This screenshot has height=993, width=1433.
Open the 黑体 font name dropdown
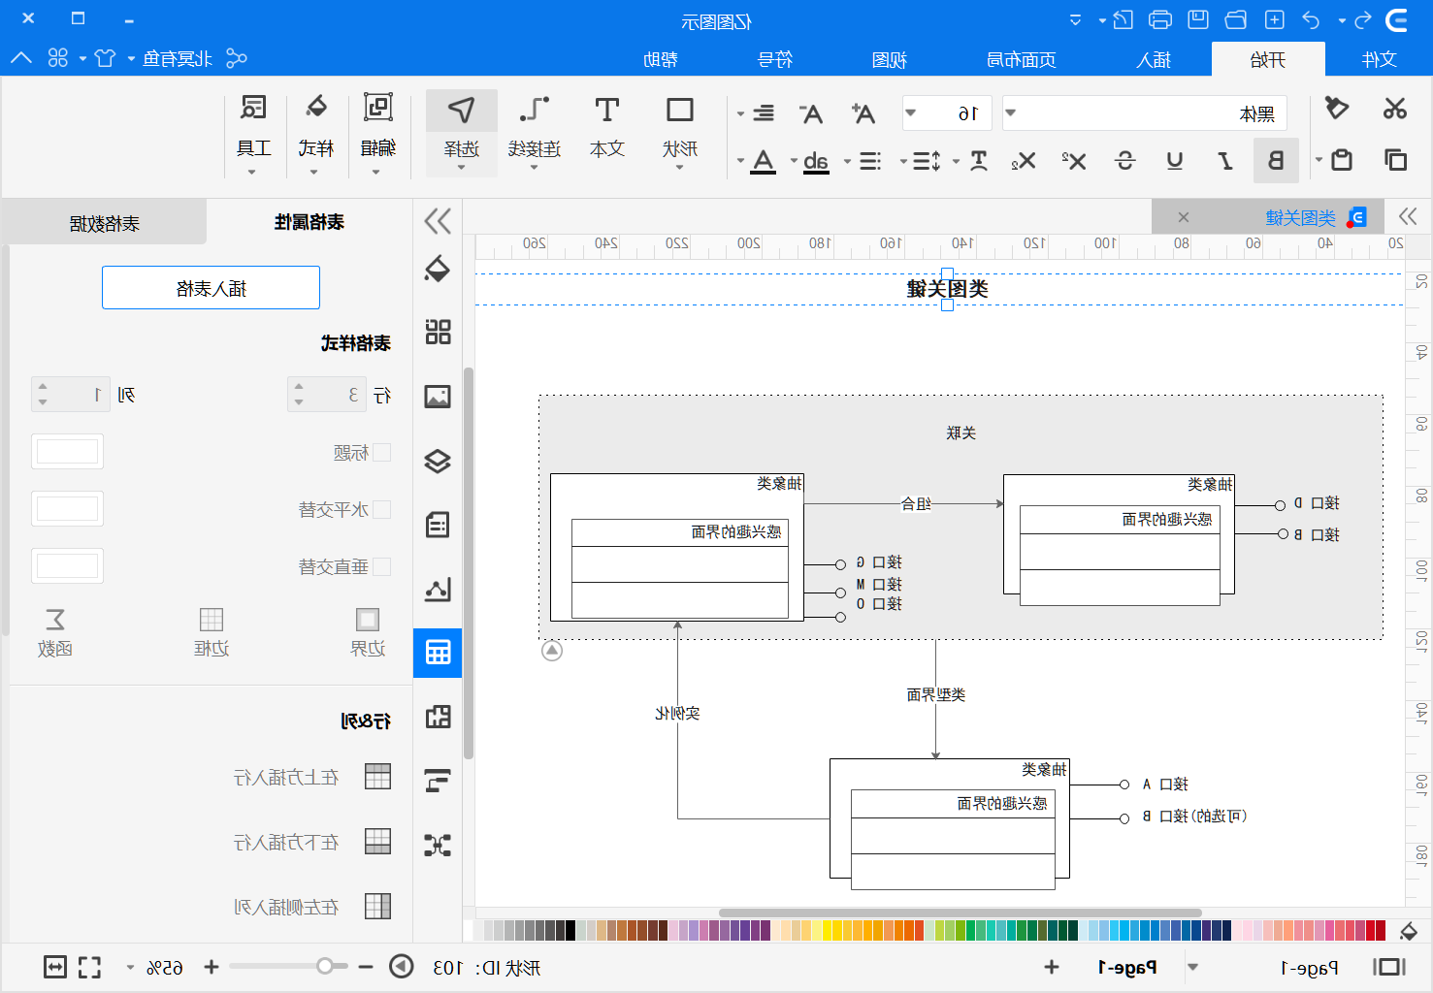1011,113
